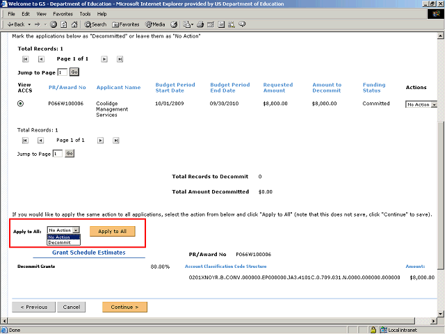Open Forward button history dropdown arrow
This screenshot has width=445, height=334.
point(45,24)
